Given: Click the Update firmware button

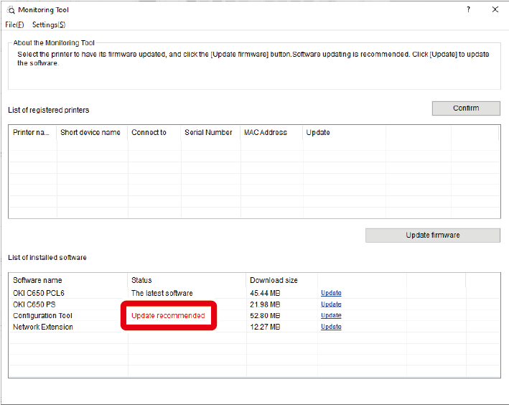Looking at the screenshot, I should tap(432, 235).
